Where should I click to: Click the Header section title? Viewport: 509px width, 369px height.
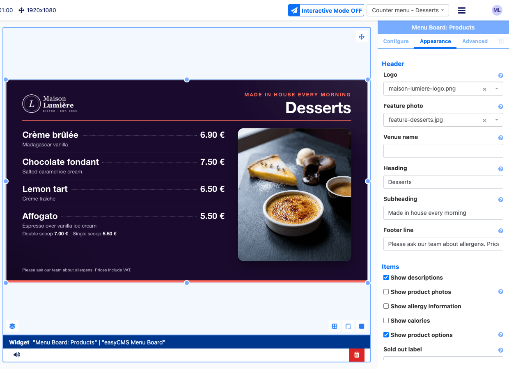click(393, 64)
